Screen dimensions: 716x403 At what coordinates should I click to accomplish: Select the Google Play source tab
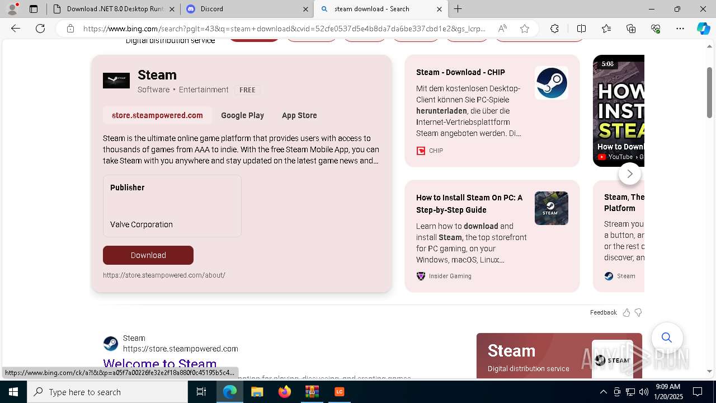click(242, 115)
